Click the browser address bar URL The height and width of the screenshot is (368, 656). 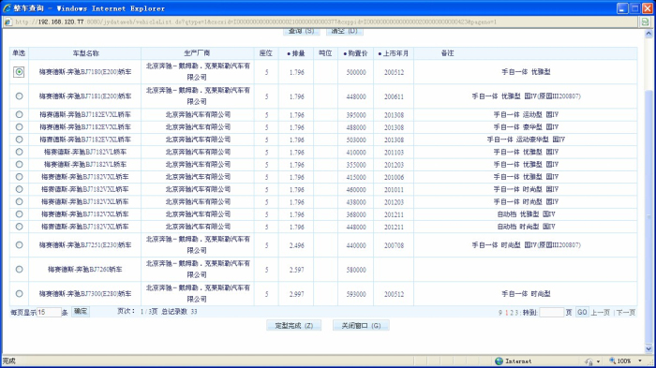(255, 22)
